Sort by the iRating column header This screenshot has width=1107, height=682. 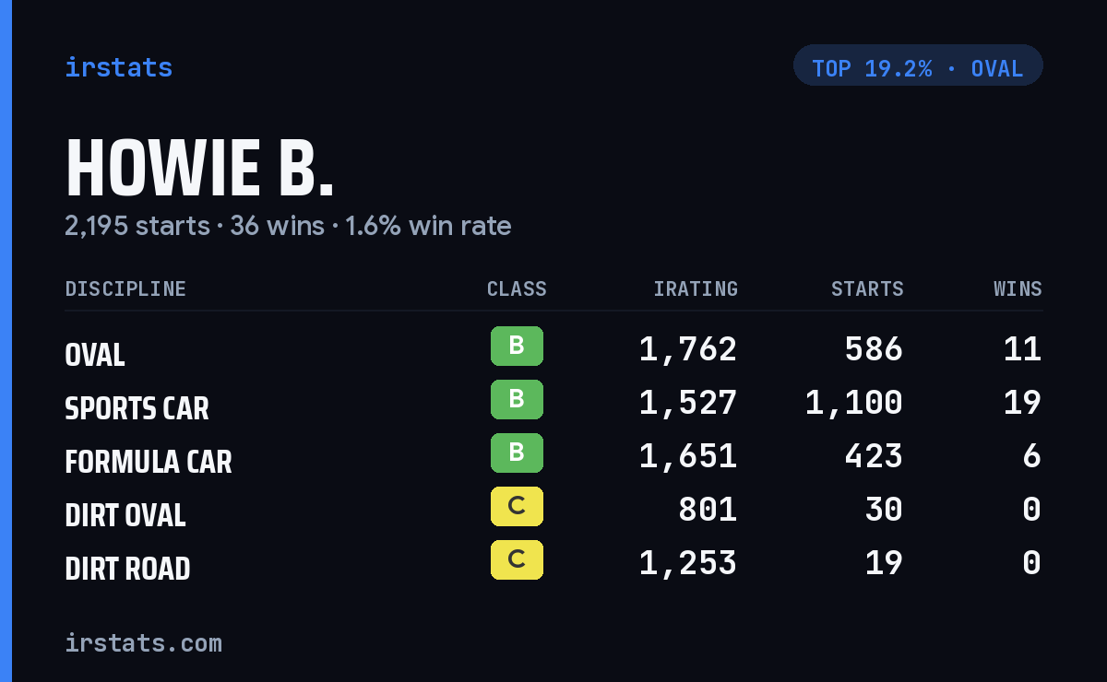pos(696,289)
